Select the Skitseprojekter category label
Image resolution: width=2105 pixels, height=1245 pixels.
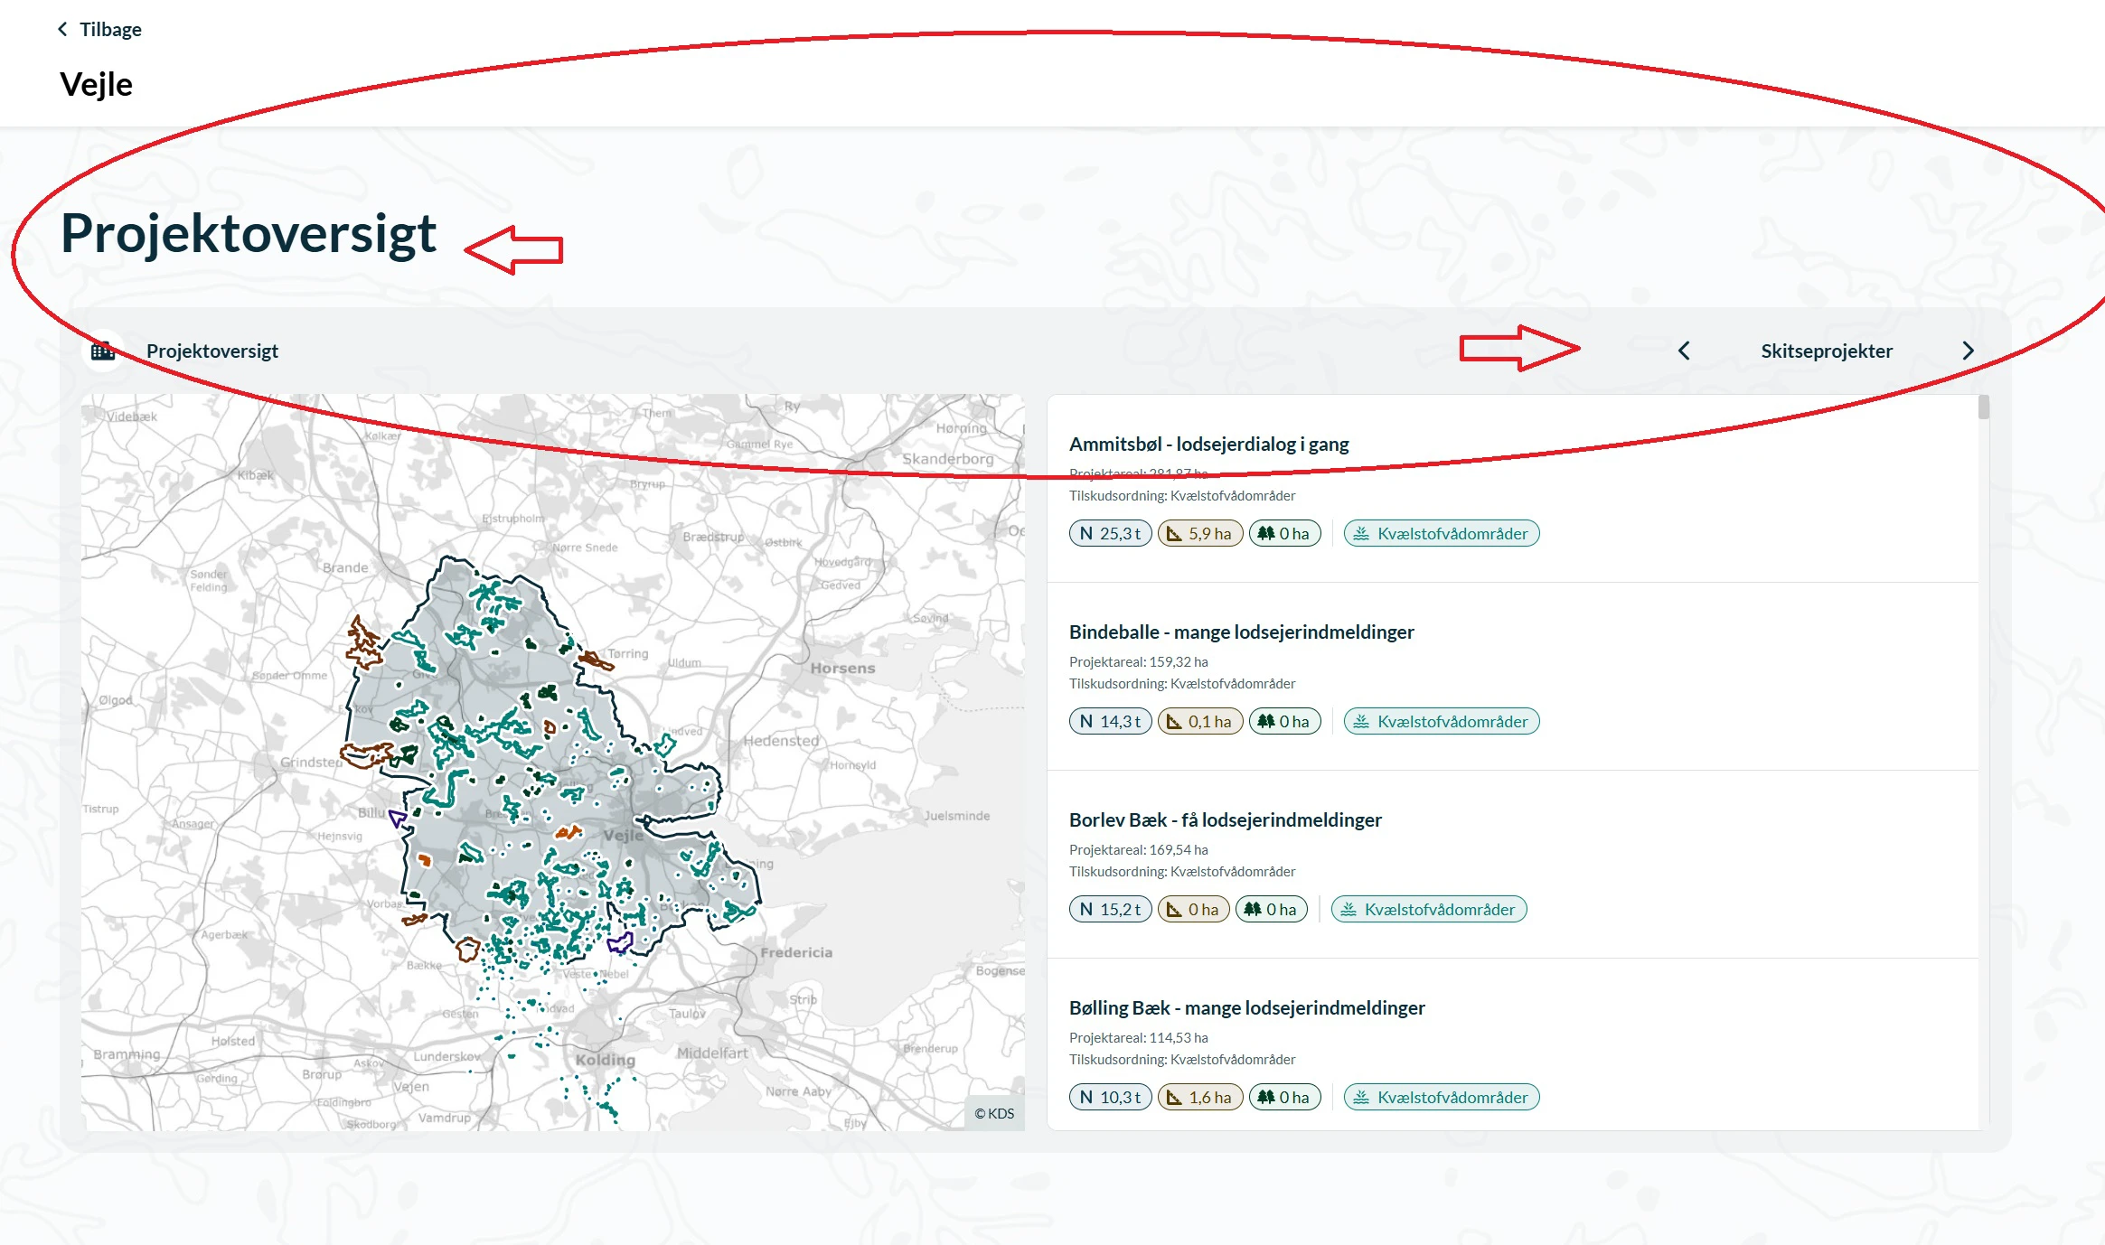(1826, 351)
